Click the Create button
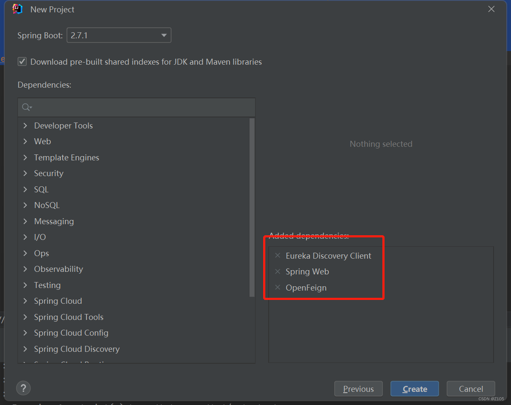 415,389
